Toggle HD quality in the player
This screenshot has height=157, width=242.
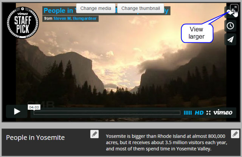click(x=199, y=113)
